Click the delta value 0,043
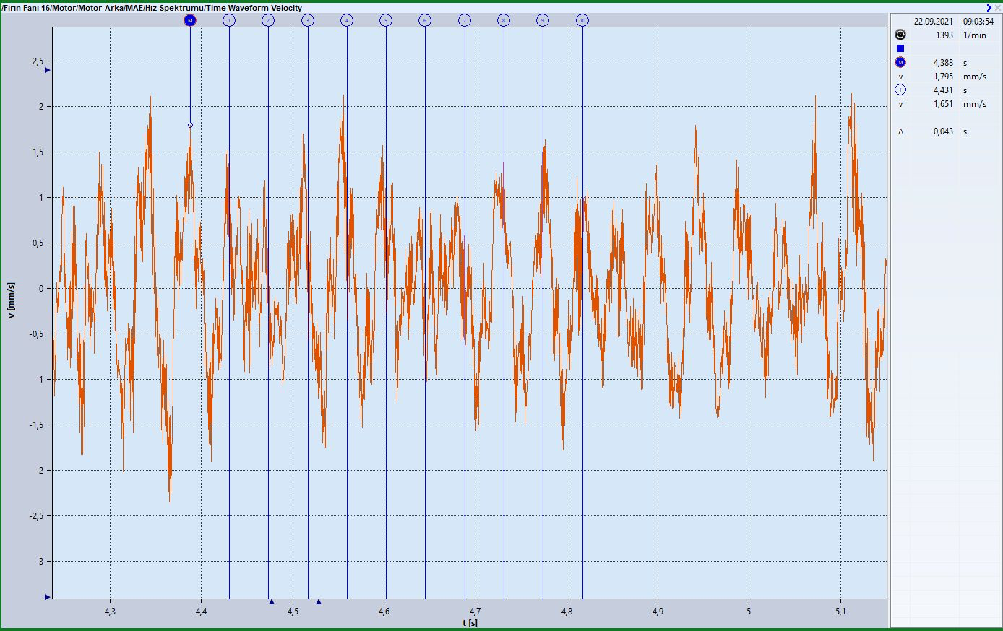This screenshot has height=631, width=1003. point(943,131)
